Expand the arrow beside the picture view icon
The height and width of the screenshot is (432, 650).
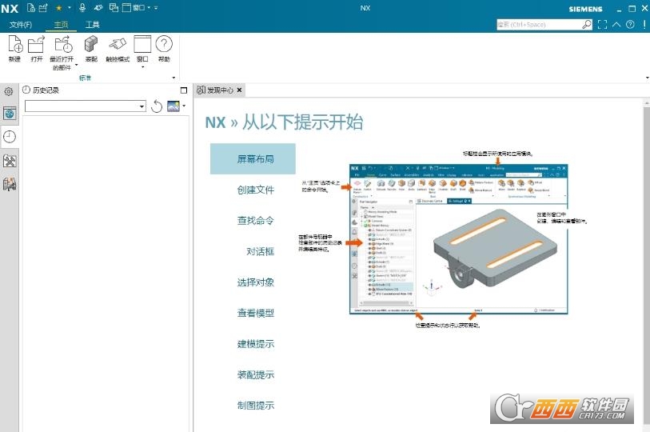[x=184, y=106]
